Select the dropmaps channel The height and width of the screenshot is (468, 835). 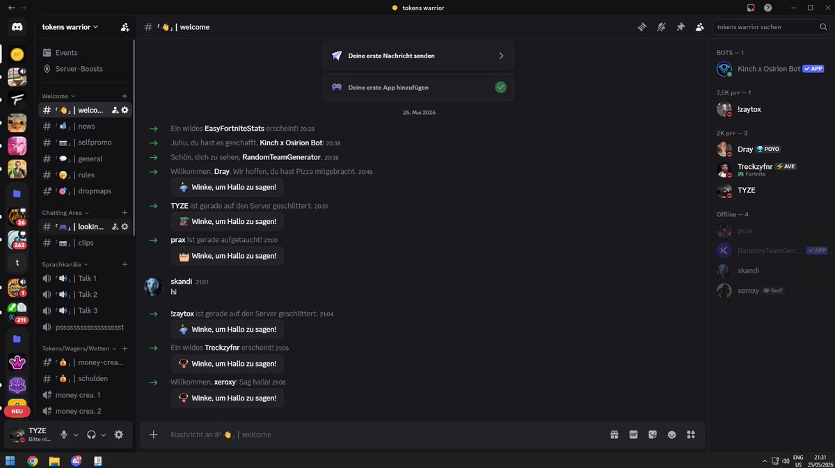[86, 191]
